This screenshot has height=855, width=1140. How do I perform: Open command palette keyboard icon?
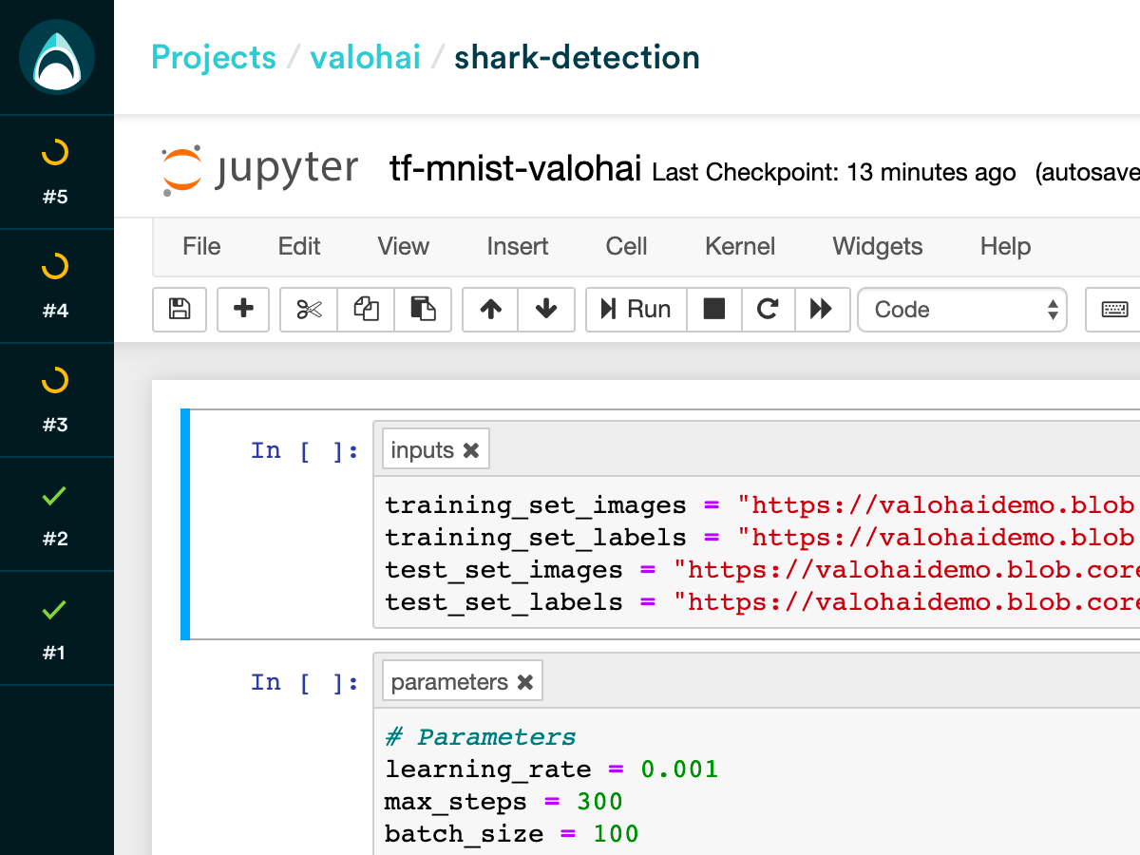pyautogui.click(x=1114, y=309)
